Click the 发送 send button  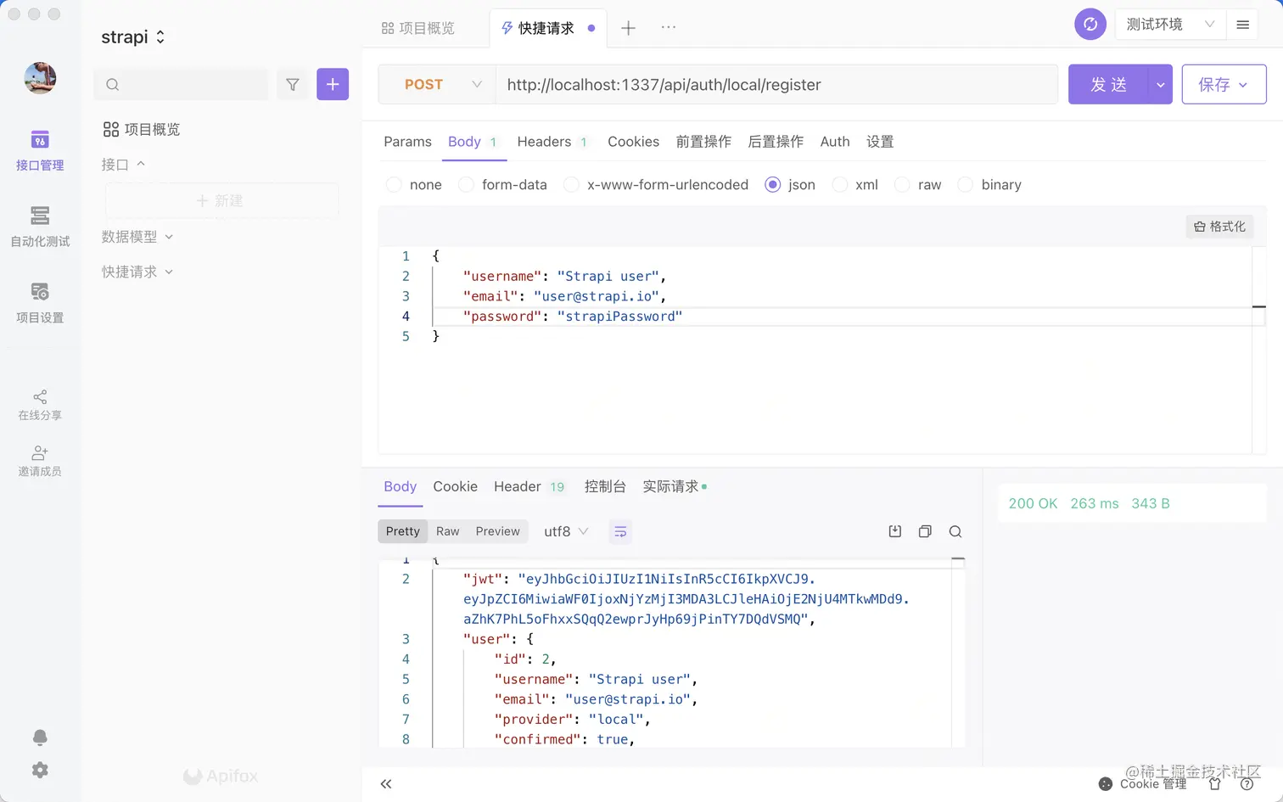[x=1108, y=84]
